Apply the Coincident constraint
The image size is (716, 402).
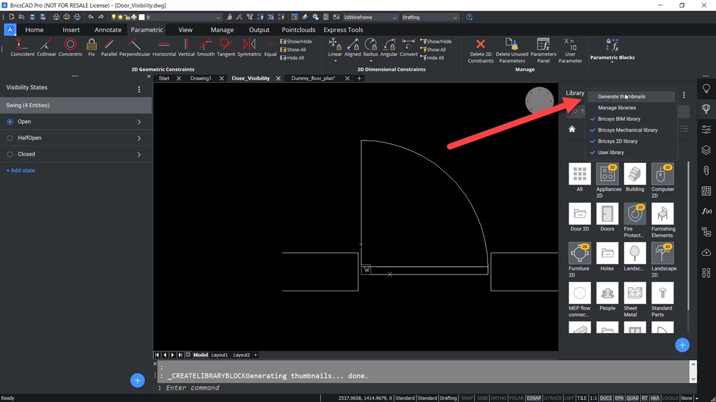click(22, 48)
